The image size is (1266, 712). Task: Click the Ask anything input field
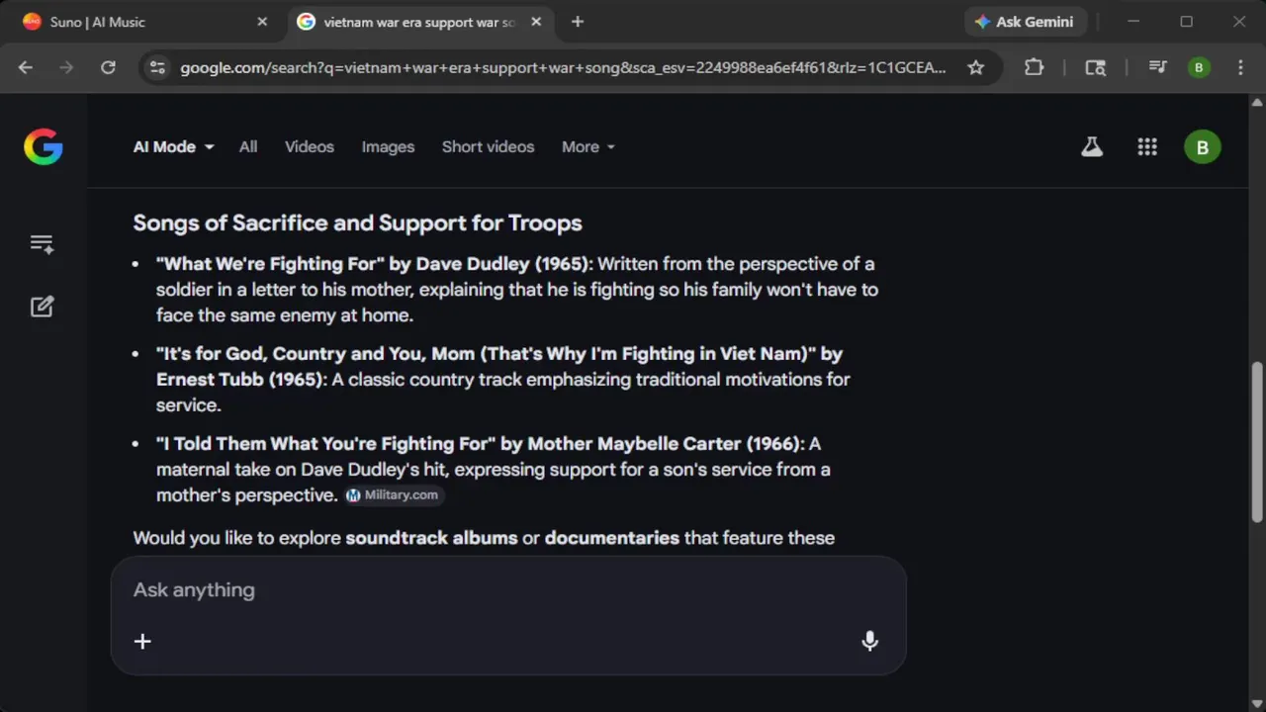coord(495,590)
